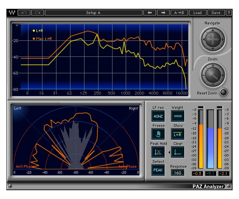This screenshot has width=239, height=199.
Task: Open the Load menu
Action: (x=197, y=13)
